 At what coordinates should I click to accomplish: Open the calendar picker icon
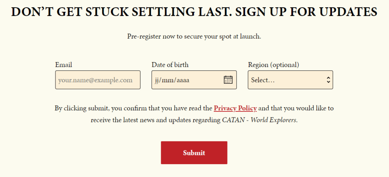click(228, 80)
